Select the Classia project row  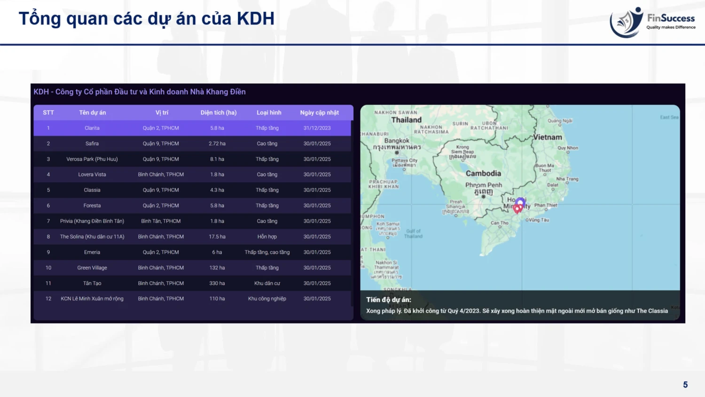click(192, 190)
